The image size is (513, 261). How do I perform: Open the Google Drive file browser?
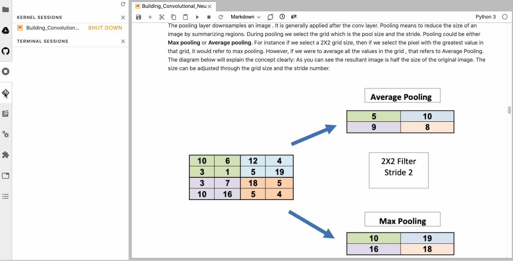click(x=6, y=30)
